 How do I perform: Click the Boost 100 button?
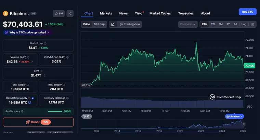(x=38, y=122)
